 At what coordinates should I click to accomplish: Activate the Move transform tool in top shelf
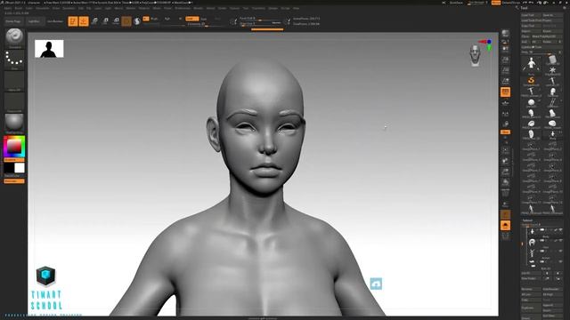coord(94,21)
